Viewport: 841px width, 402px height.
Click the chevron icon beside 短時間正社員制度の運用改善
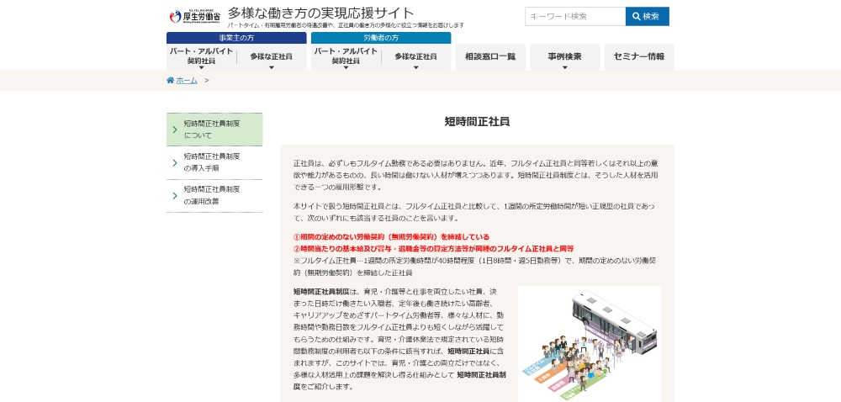tap(175, 196)
